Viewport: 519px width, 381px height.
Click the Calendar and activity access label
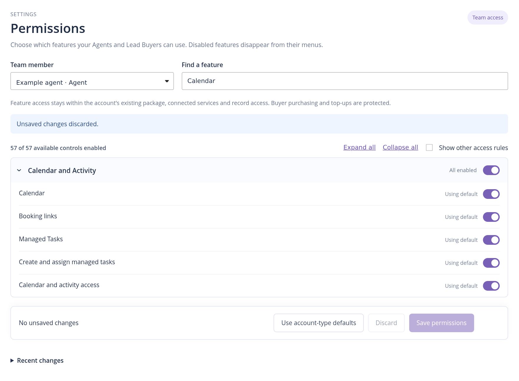coord(59,285)
